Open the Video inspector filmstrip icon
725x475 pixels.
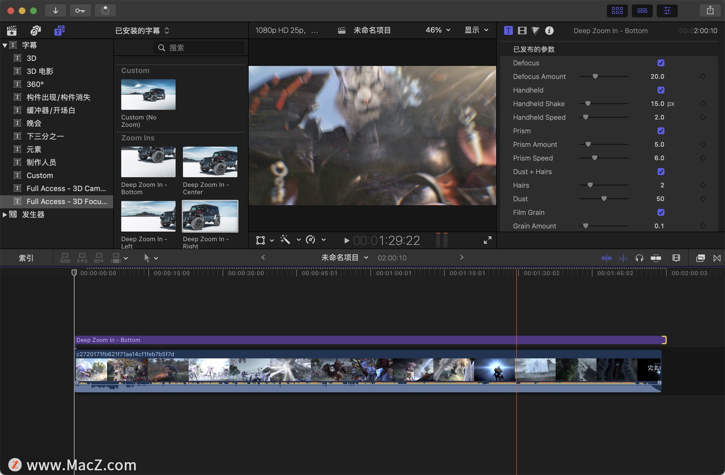pyautogui.click(x=522, y=31)
